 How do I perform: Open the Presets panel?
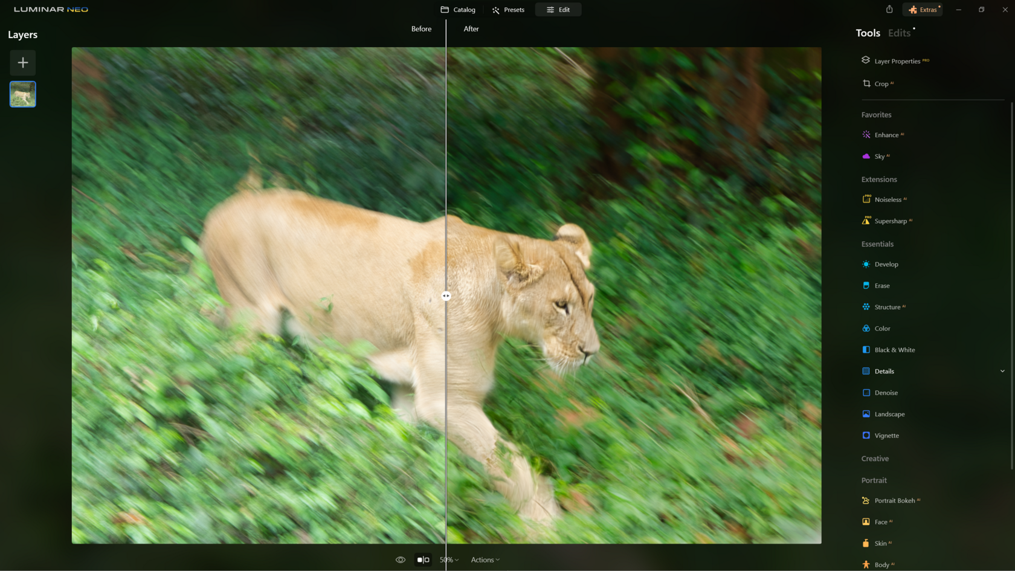(x=508, y=9)
